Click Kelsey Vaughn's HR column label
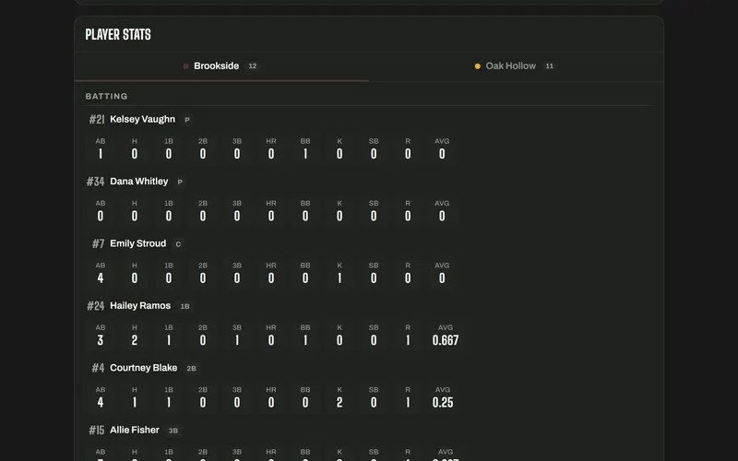This screenshot has width=738, height=461. click(x=271, y=141)
